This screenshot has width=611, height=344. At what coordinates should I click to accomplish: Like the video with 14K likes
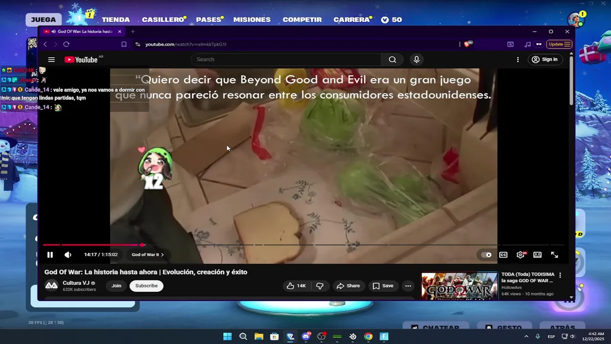296,286
